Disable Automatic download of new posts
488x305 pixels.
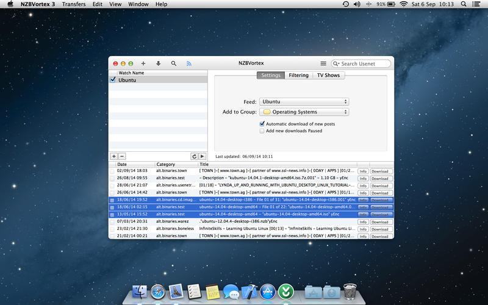[262, 124]
